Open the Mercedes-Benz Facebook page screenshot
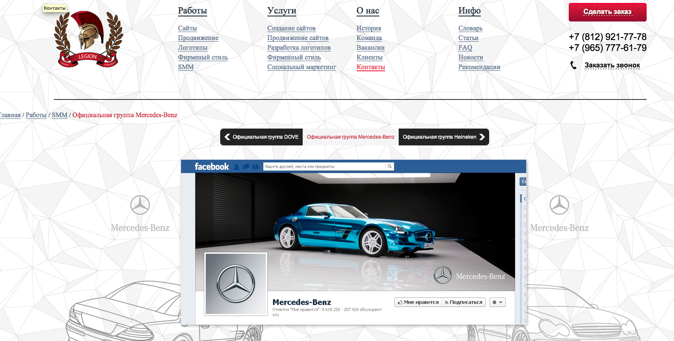 pyautogui.click(x=354, y=242)
